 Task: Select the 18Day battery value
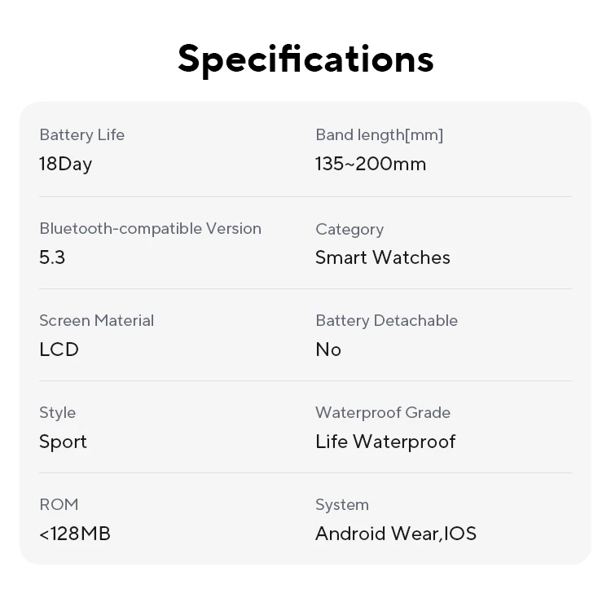click(65, 164)
